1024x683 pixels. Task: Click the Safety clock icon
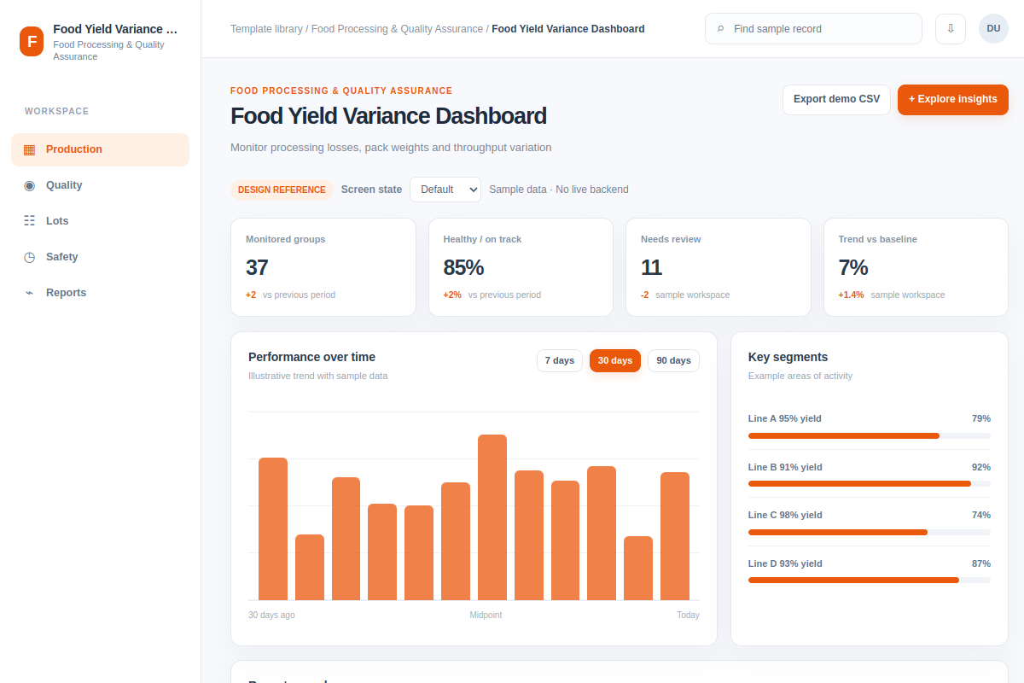click(29, 257)
